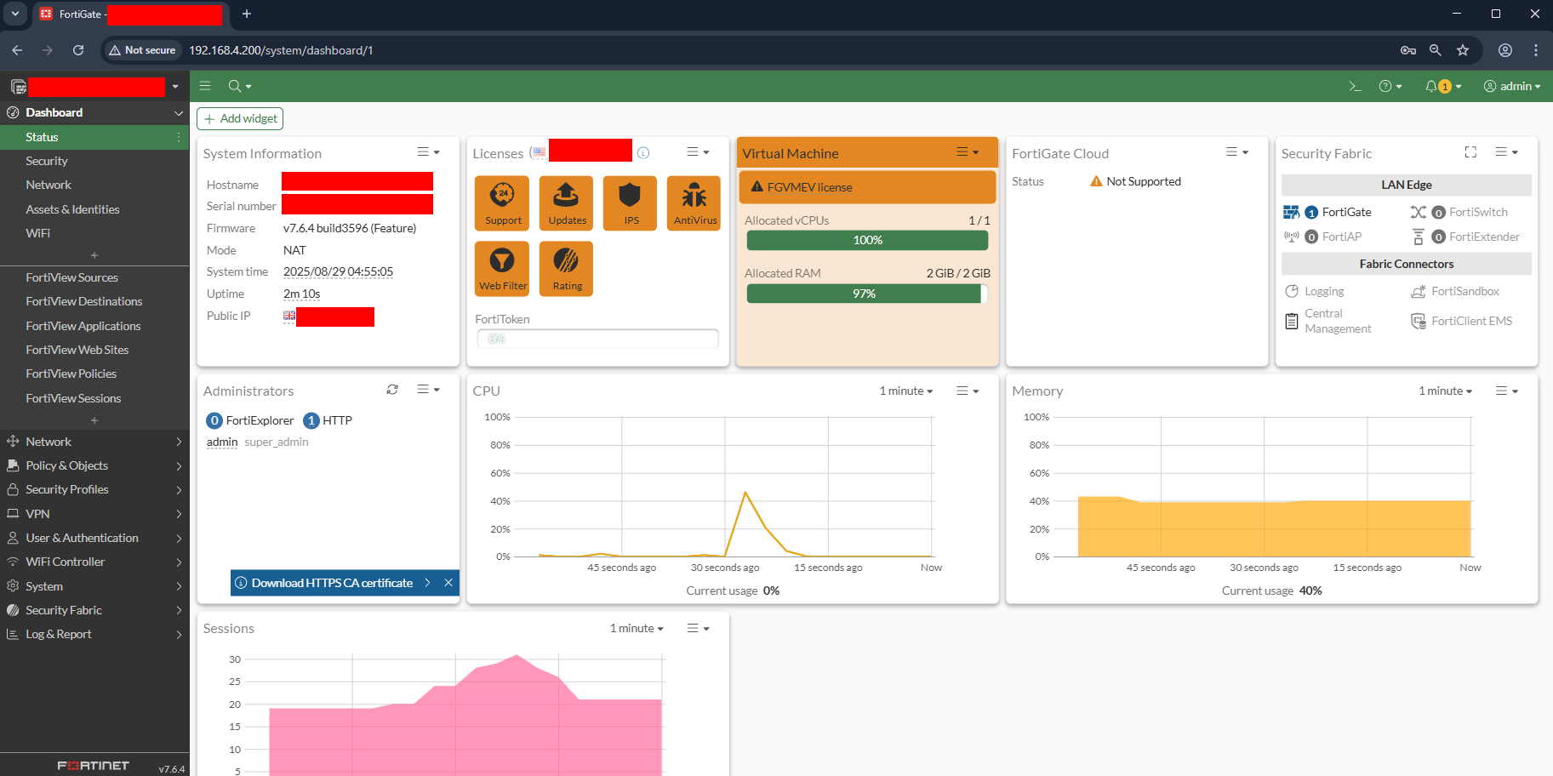Open the admin user dropdown

pos(1512,86)
